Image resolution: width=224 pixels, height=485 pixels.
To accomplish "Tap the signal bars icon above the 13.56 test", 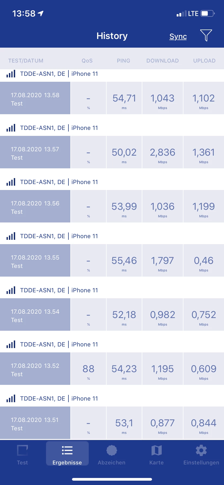I will pyautogui.click(x=11, y=182).
